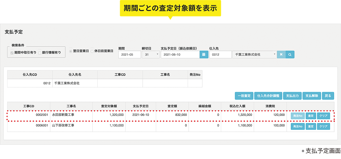Click 査定 button in 山下邸改修工事 row
Image resolution: width=341 pixels, height=159 pixels.
click(x=311, y=126)
